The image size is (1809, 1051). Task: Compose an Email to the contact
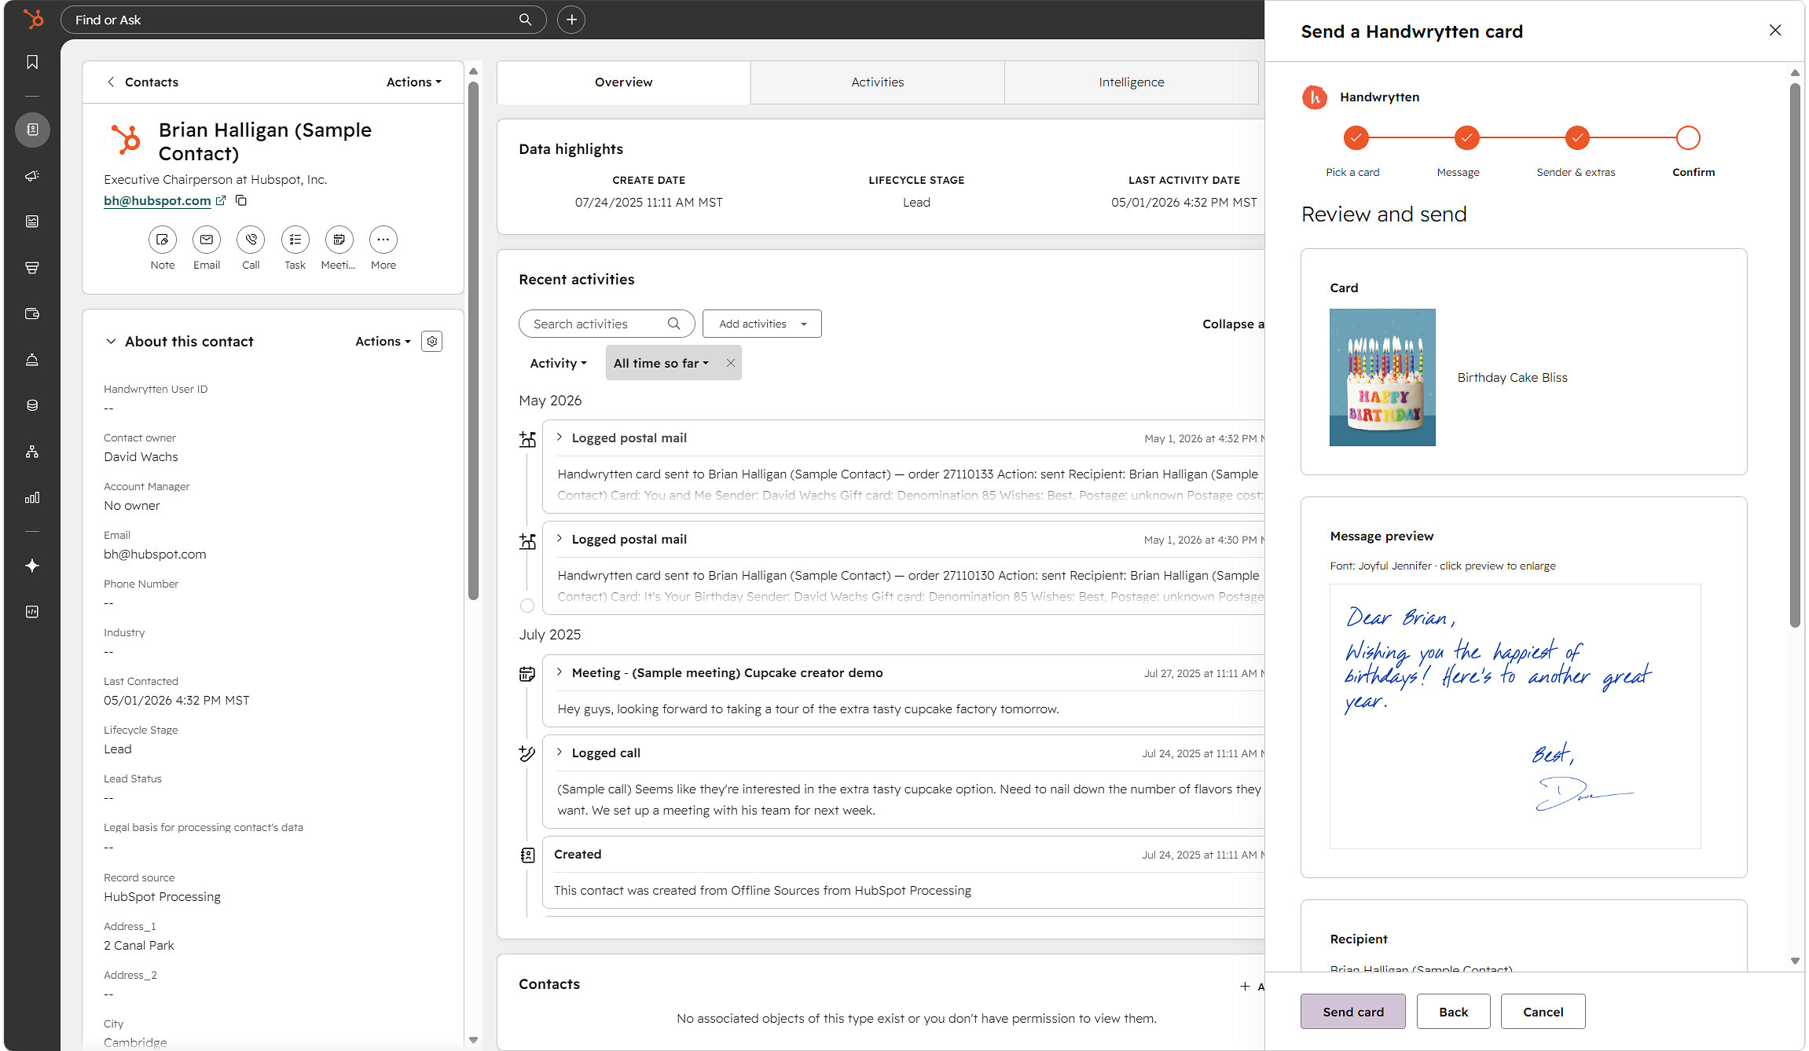(207, 240)
